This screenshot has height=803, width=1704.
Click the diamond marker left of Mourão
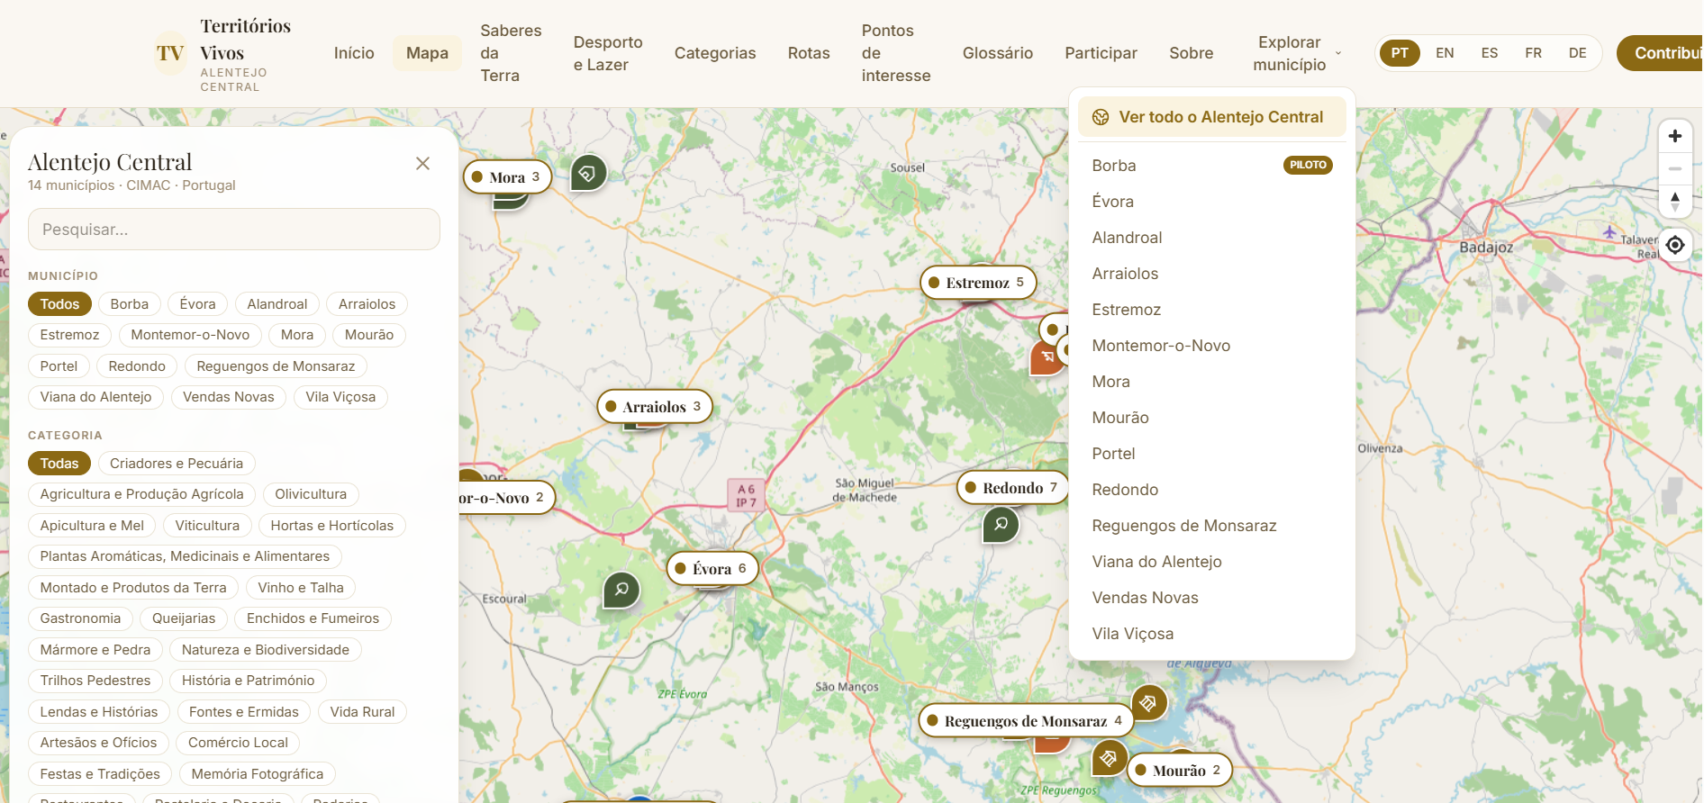click(1109, 758)
